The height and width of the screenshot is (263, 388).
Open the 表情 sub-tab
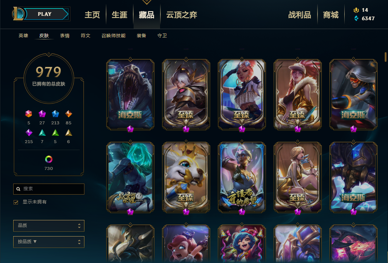click(x=65, y=36)
